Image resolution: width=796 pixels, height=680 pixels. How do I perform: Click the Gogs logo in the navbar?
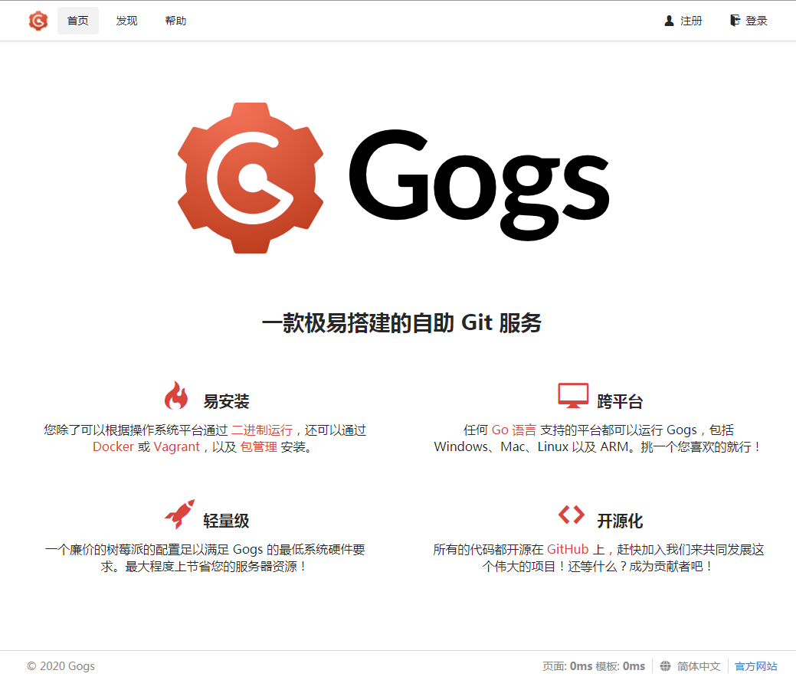tap(38, 21)
